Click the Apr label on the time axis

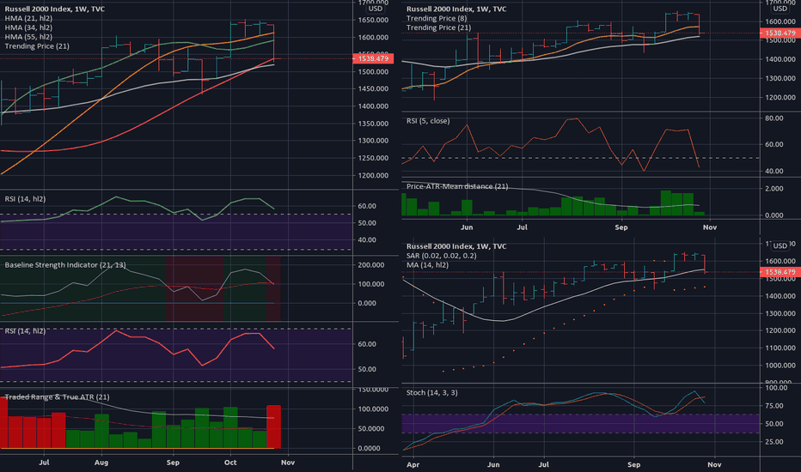pyautogui.click(x=413, y=465)
